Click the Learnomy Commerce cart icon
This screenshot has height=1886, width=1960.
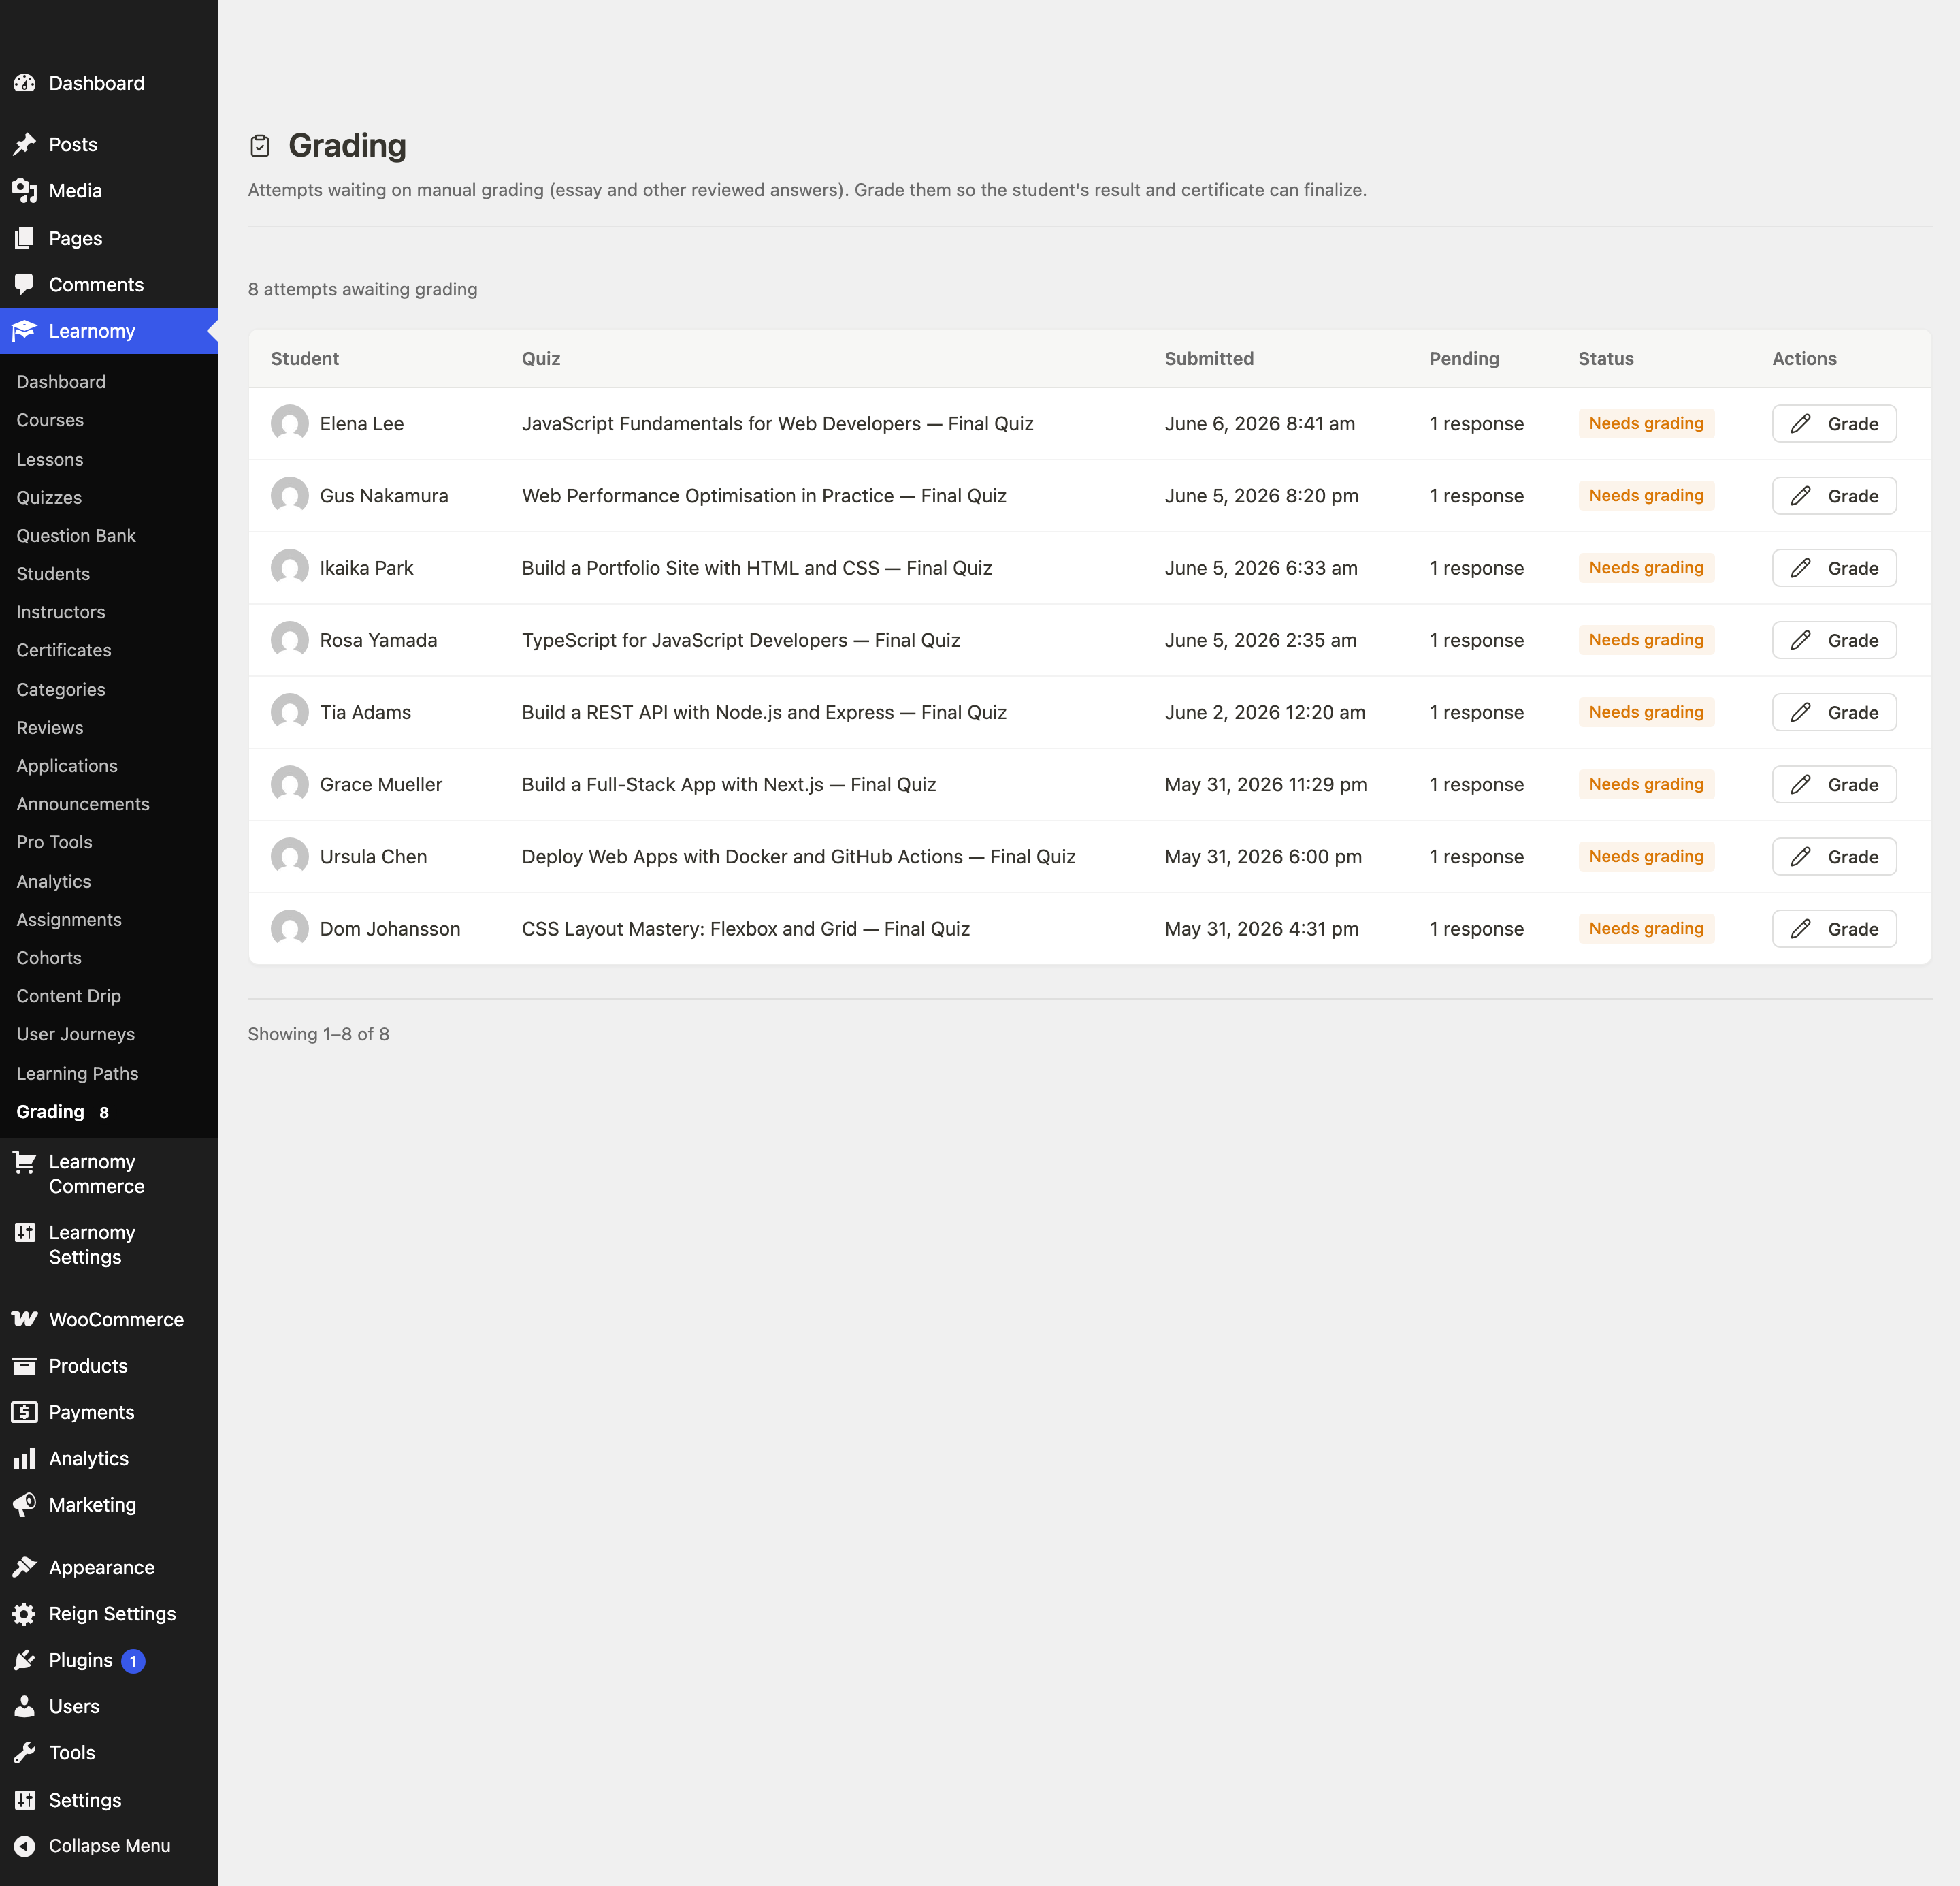click(x=25, y=1162)
